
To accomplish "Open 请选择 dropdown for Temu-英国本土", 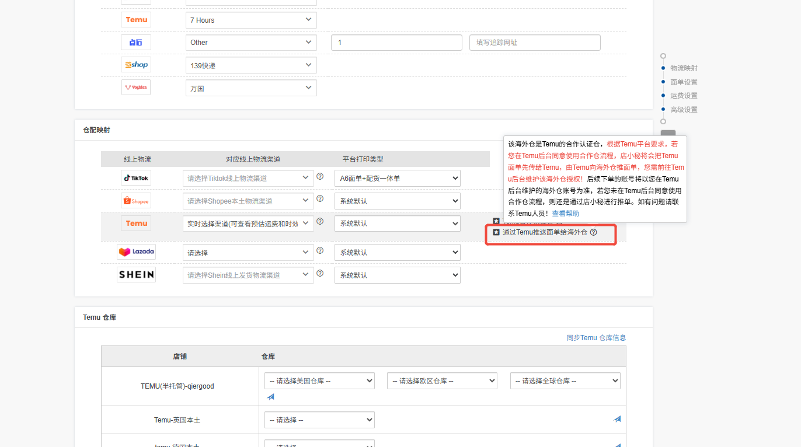I will pos(319,420).
